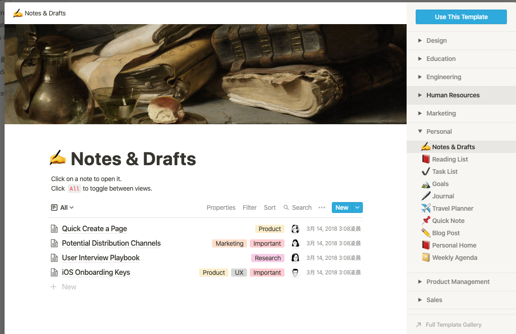The width and height of the screenshot is (516, 334).
Task: Click the blue New button
Action: 342,207
